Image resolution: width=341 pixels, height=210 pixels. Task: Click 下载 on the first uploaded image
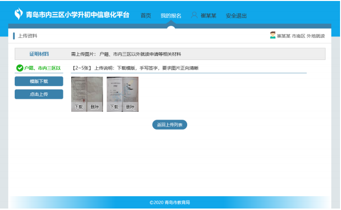click(79, 107)
